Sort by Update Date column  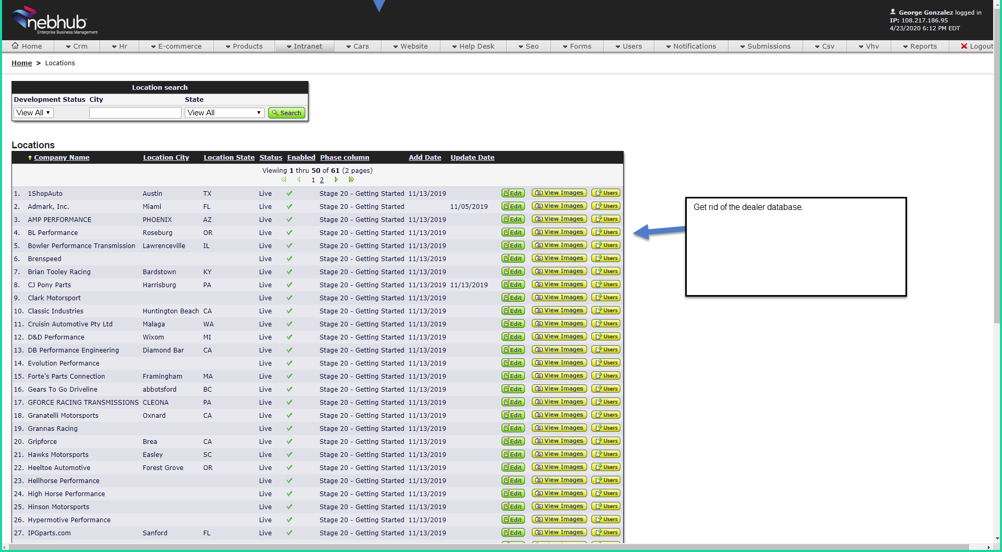(x=472, y=158)
